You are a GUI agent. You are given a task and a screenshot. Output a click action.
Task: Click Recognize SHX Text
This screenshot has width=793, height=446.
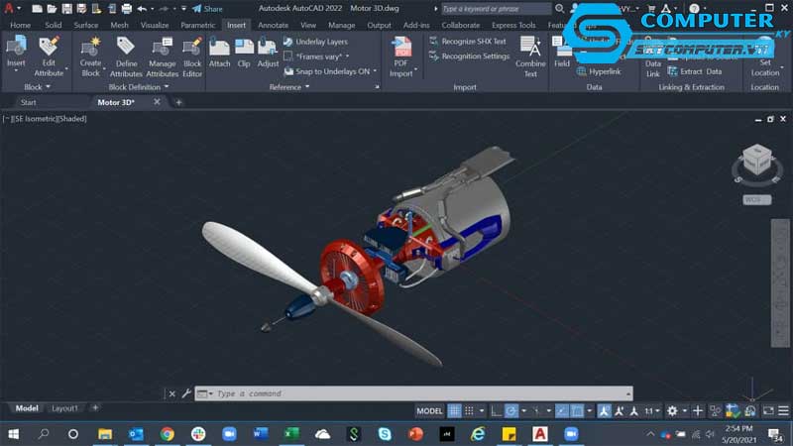click(467, 41)
